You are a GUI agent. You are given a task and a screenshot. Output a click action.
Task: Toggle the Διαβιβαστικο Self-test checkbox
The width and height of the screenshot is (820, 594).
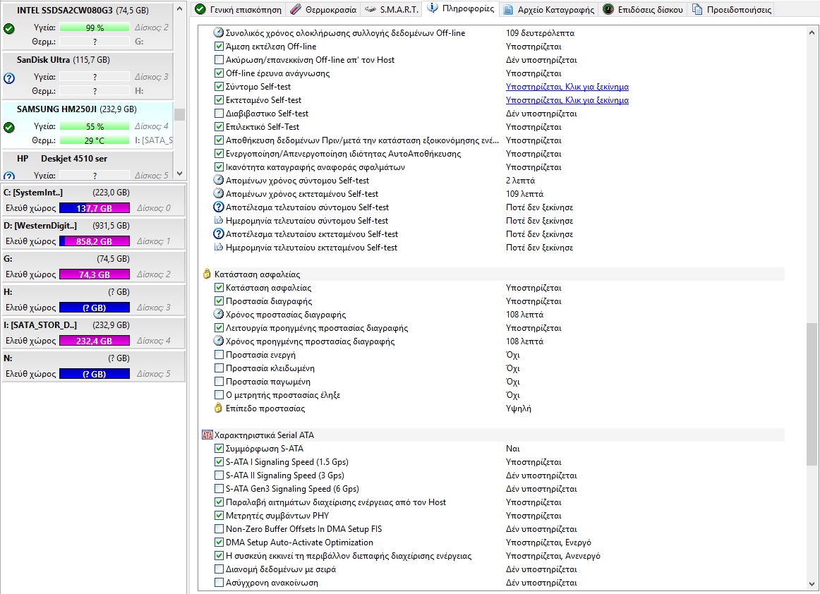(x=219, y=114)
